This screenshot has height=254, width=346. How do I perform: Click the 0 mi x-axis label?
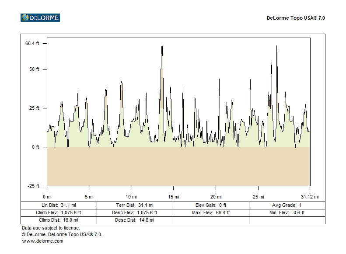coord(47,197)
